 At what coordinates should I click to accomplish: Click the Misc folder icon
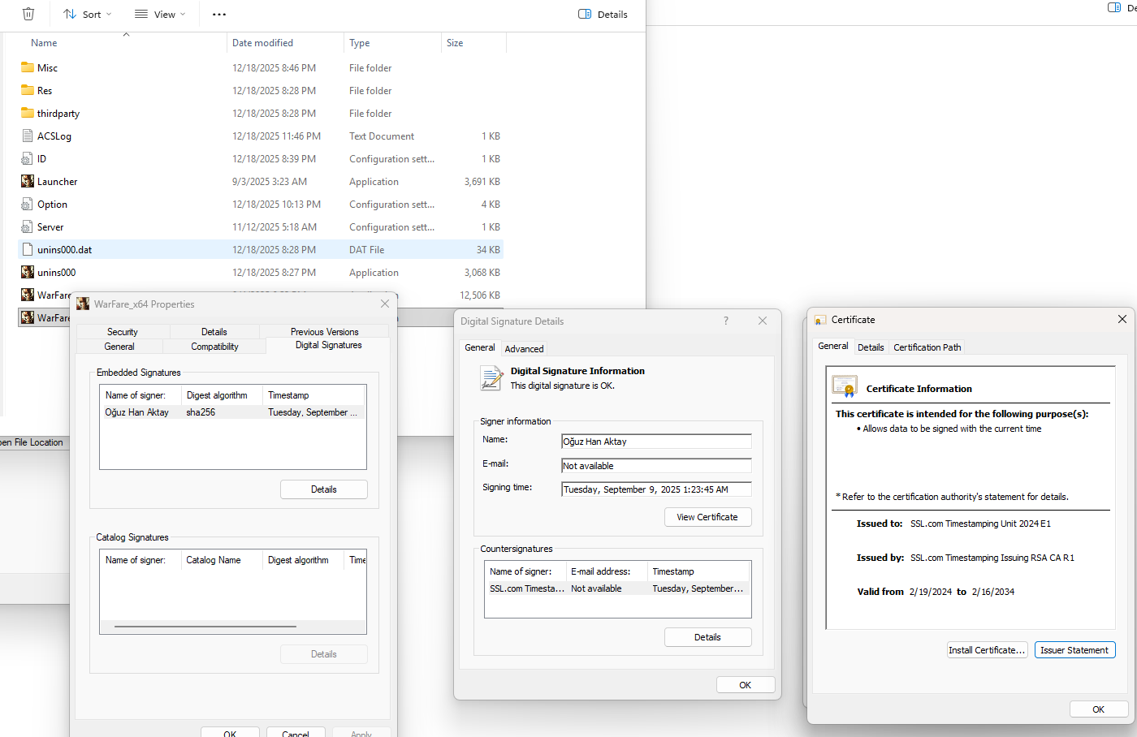(28, 67)
